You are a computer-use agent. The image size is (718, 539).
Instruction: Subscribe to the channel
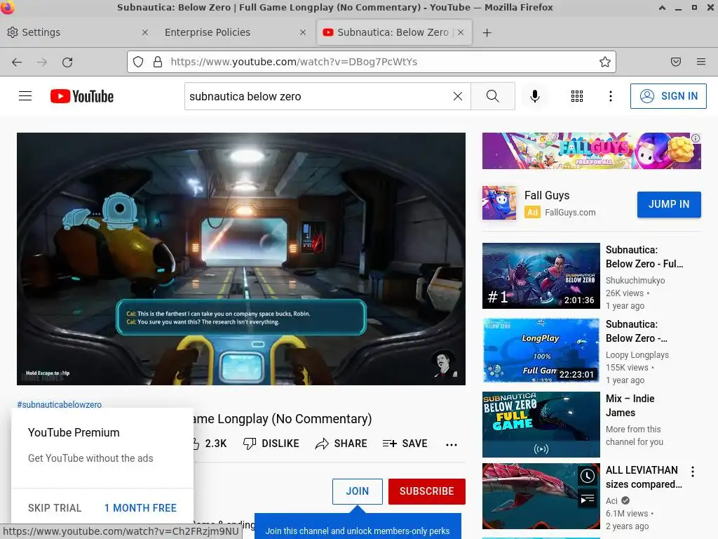[x=427, y=491]
